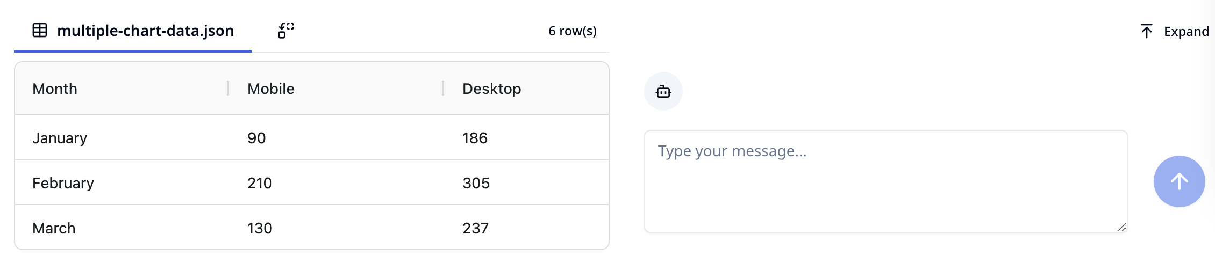
Task: Select the Mobile column header
Action: click(x=271, y=89)
